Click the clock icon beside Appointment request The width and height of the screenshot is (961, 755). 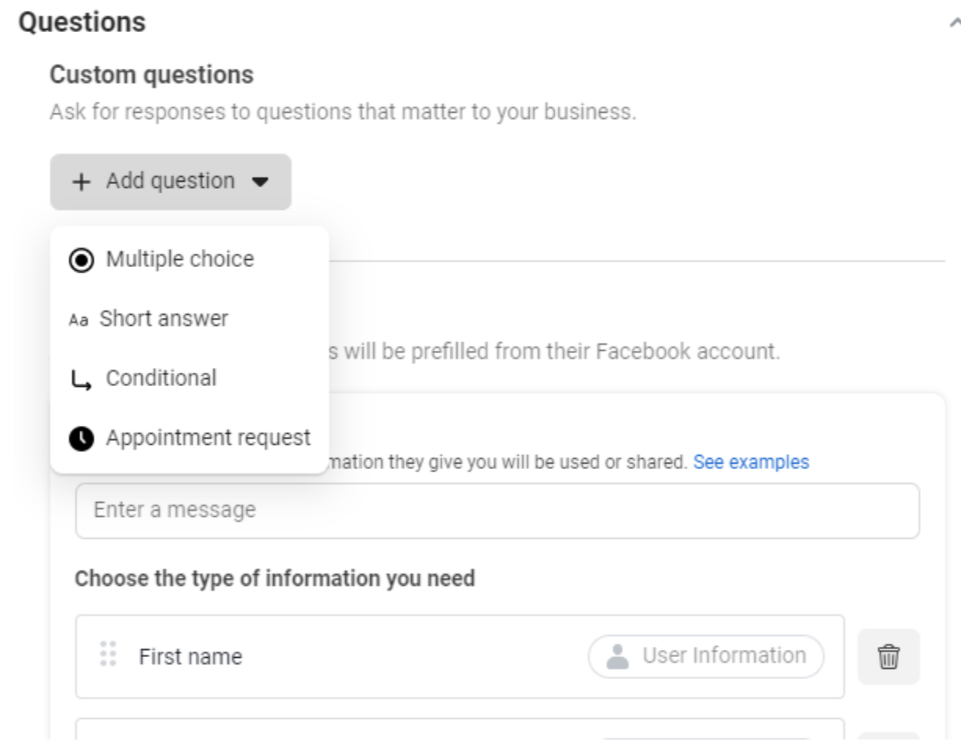point(80,439)
